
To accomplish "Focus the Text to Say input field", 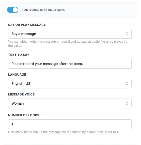I will click(70, 64).
